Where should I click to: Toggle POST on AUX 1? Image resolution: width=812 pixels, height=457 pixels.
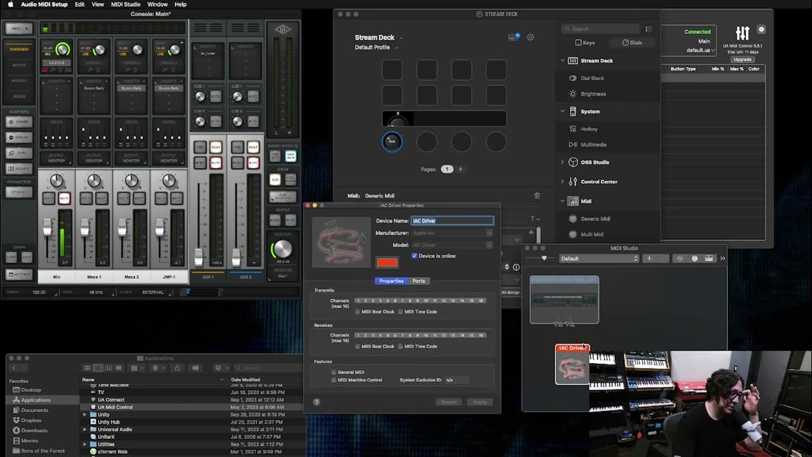[x=216, y=147]
